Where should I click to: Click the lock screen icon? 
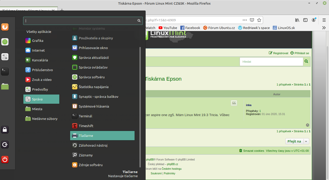5,130
